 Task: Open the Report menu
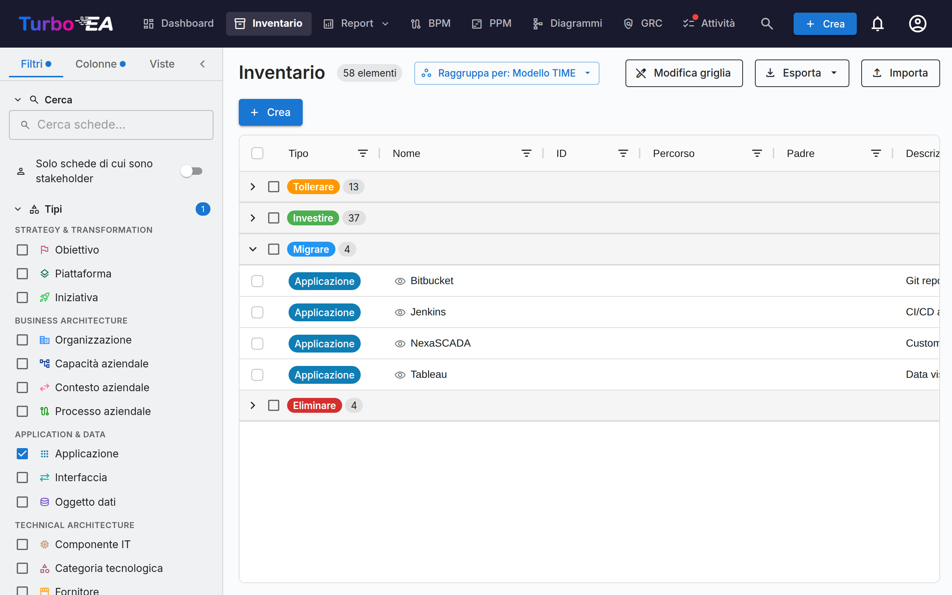click(x=356, y=23)
